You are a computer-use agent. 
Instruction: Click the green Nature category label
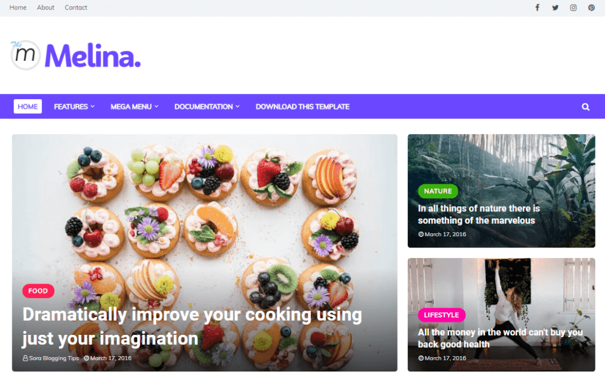pos(438,191)
